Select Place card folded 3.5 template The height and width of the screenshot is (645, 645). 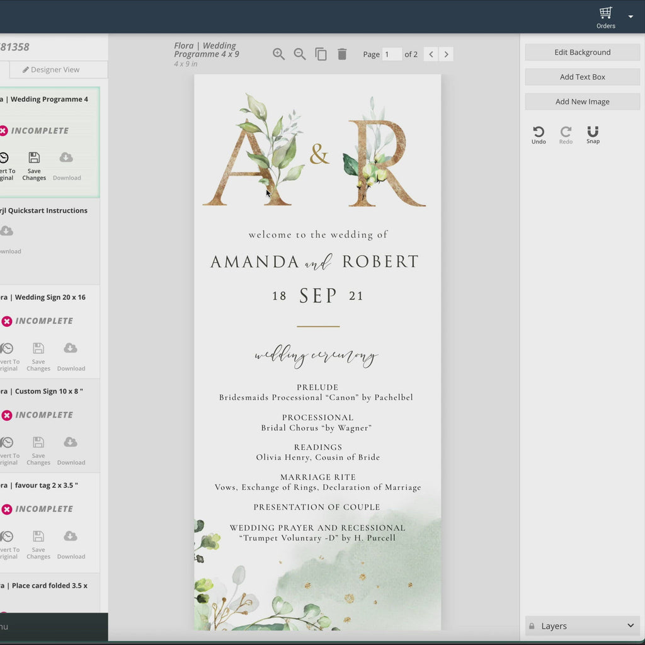tap(43, 586)
